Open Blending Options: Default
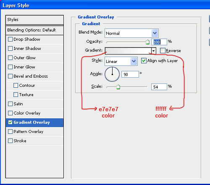Viewport: 210px width, 185px height. pyautogui.click(x=34, y=30)
